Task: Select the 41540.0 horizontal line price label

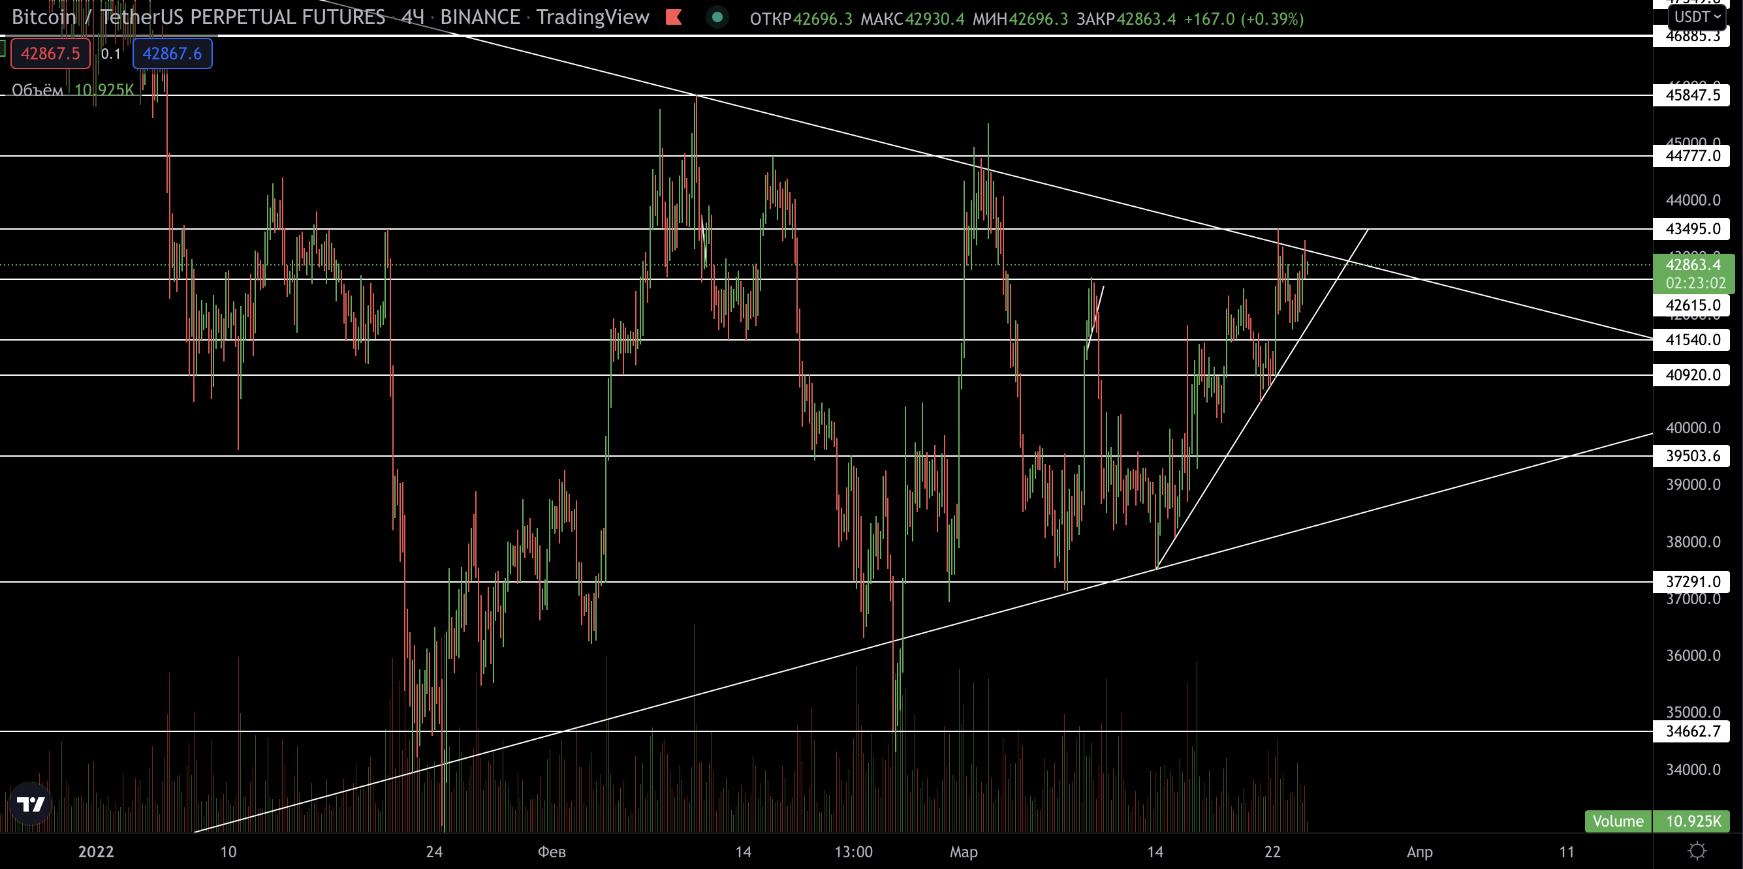Action: pos(1691,339)
